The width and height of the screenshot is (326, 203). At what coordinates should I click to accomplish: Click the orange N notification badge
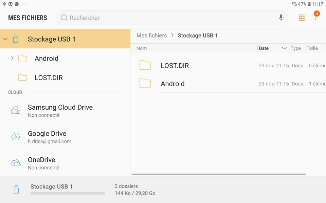[x=316, y=14]
